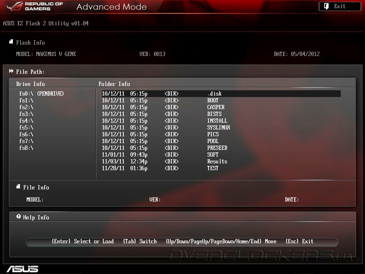The image size is (365, 274).
Task: Open the .disk folder
Action: click(x=221, y=94)
